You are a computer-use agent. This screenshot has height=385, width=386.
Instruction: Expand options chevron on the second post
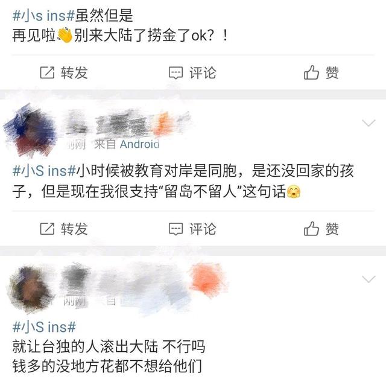coord(369,122)
